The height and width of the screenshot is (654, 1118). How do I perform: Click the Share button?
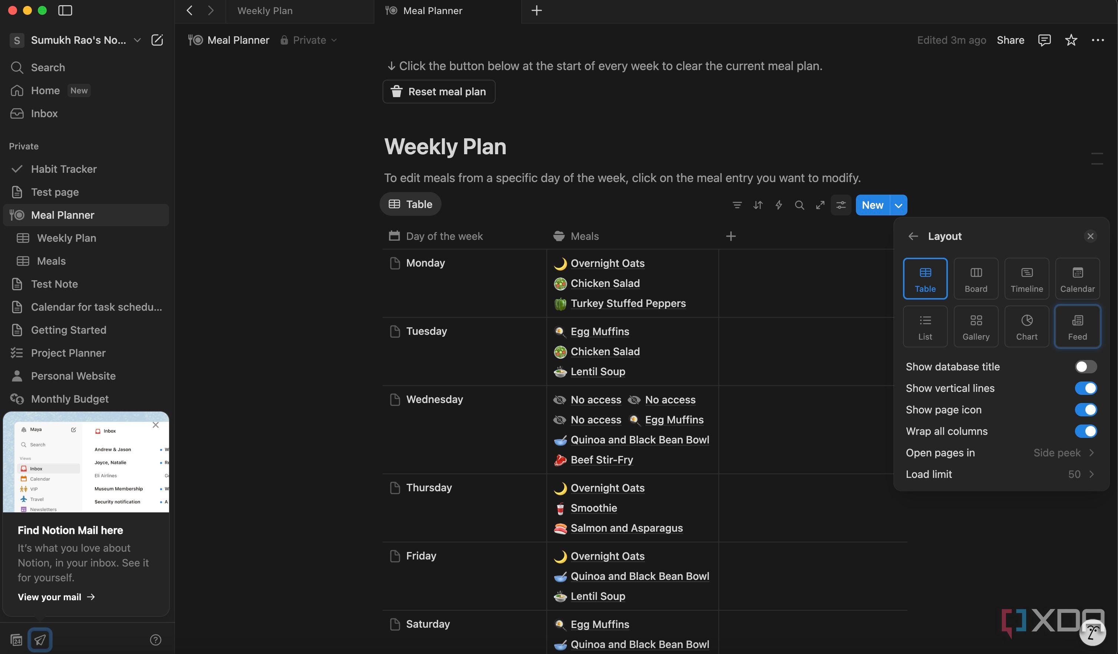click(x=1010, y=40)
